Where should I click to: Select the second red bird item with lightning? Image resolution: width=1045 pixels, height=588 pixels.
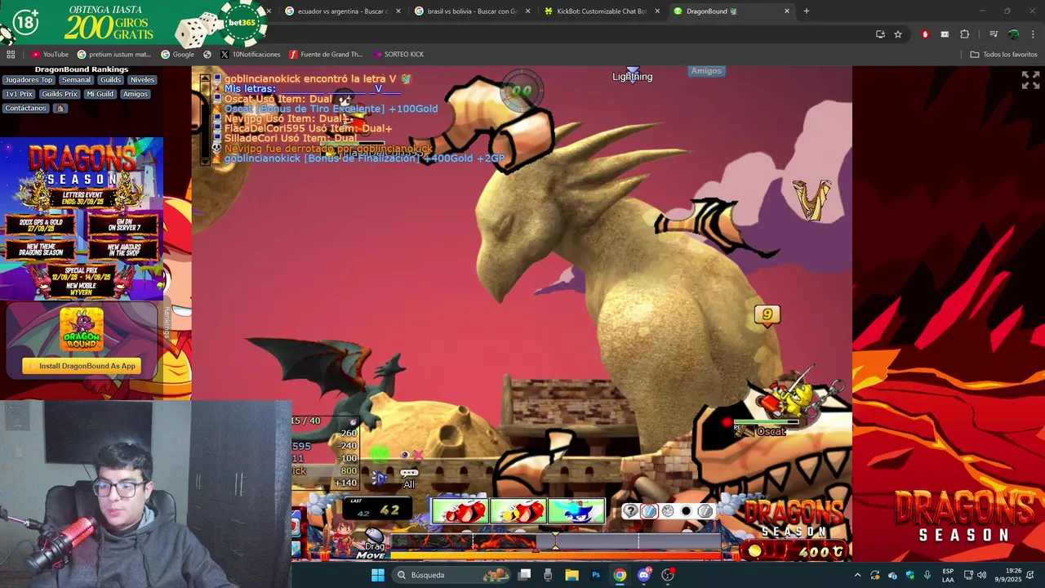(x=518, y=511)
